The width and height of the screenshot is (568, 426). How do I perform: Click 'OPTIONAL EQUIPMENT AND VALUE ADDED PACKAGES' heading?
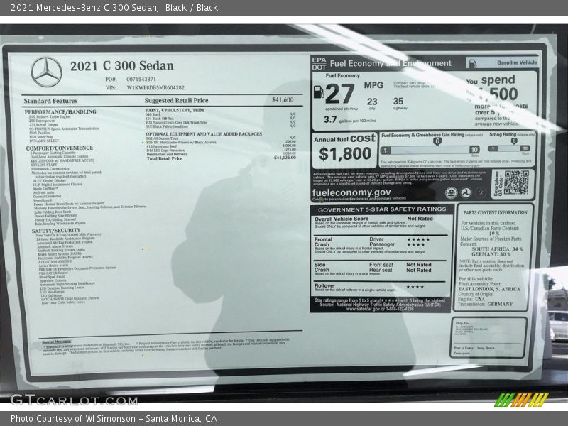pyautogui.click(x=204, y=134)
